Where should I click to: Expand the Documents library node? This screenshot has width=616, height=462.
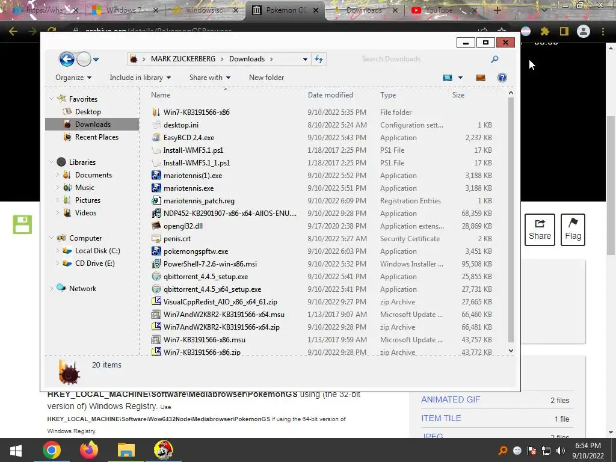click(x=57, y=174)
